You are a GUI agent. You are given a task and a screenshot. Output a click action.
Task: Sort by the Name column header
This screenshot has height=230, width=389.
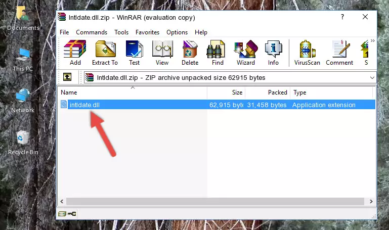[133, 93]
